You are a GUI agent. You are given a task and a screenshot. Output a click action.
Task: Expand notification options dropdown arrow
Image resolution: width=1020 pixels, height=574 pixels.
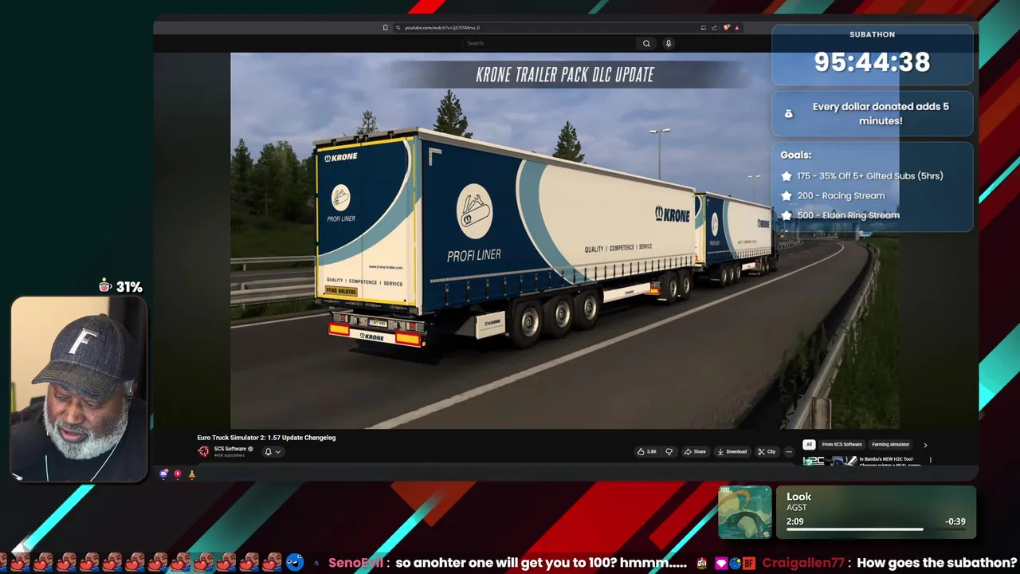point(277,452)
